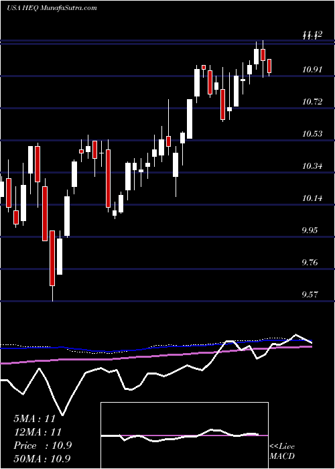The height and width of the screenshot is (469, 335).
Task: Click the '<<Live MACD' label
Action: point(282,452)
